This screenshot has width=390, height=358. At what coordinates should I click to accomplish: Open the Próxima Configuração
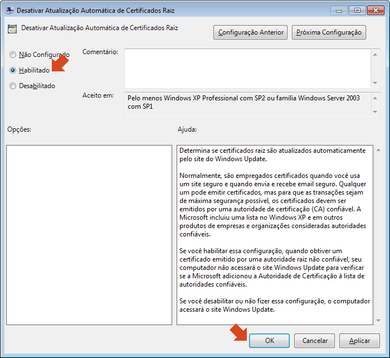pyautogui.click(x=329, y=32)
